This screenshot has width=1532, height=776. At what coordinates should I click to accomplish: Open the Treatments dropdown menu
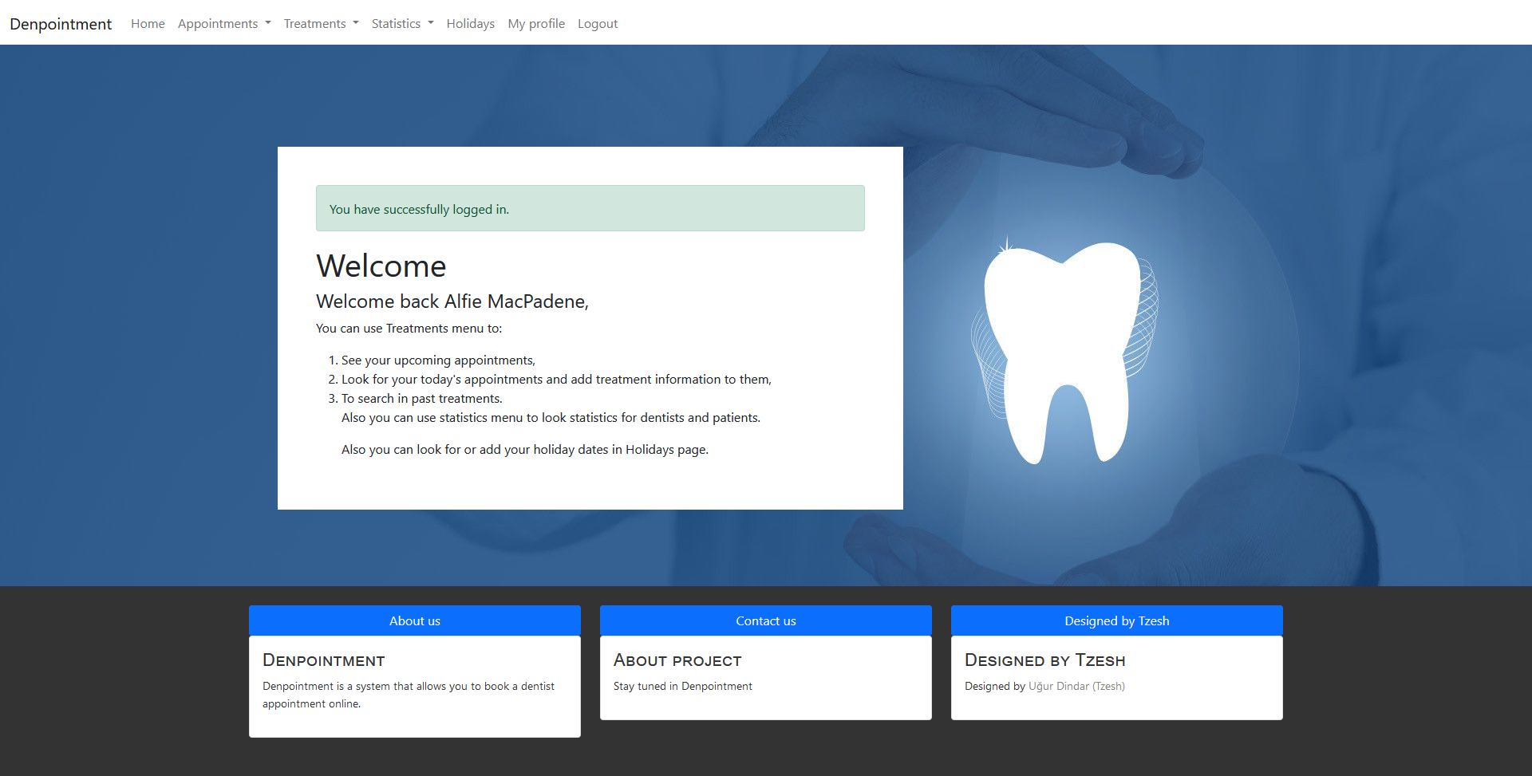[x=322, y=24]
